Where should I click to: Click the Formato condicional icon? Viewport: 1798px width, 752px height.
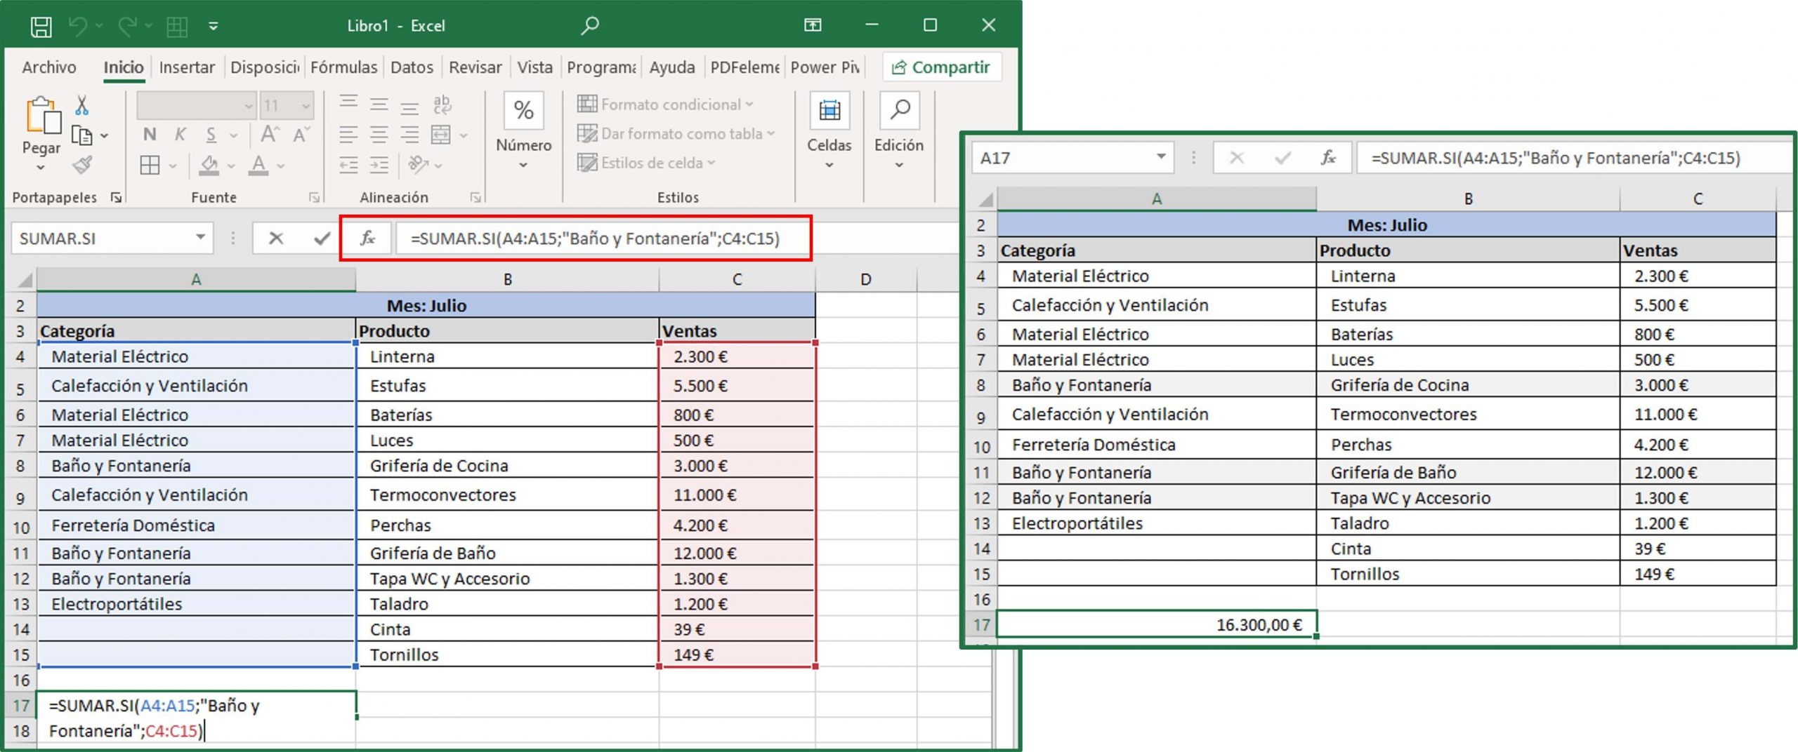(587, 104)
